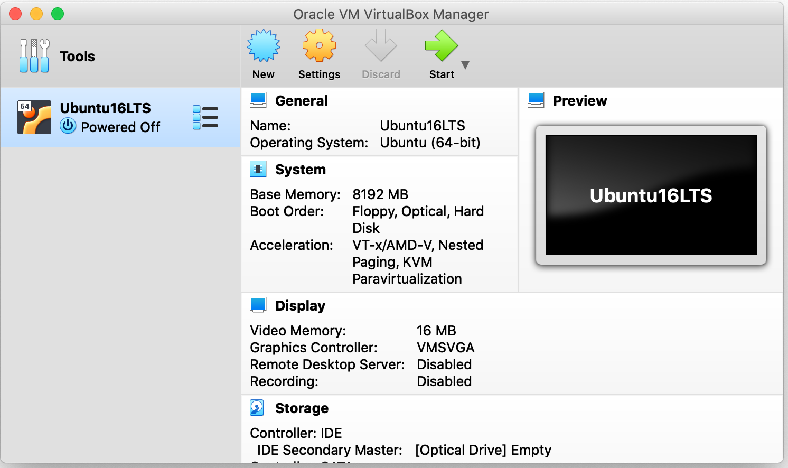Image resolution: width=788 pixels, height=468 pixels.
Task: Click the Ubuntu16LTS 64-bit OS icon
Action: tap(34, 117)
